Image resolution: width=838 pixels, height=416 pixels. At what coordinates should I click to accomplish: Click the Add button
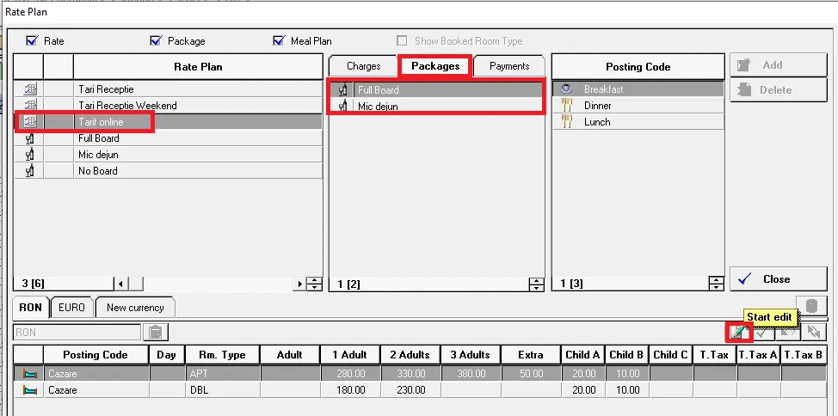pyautogui.click(x=778, y=65)
